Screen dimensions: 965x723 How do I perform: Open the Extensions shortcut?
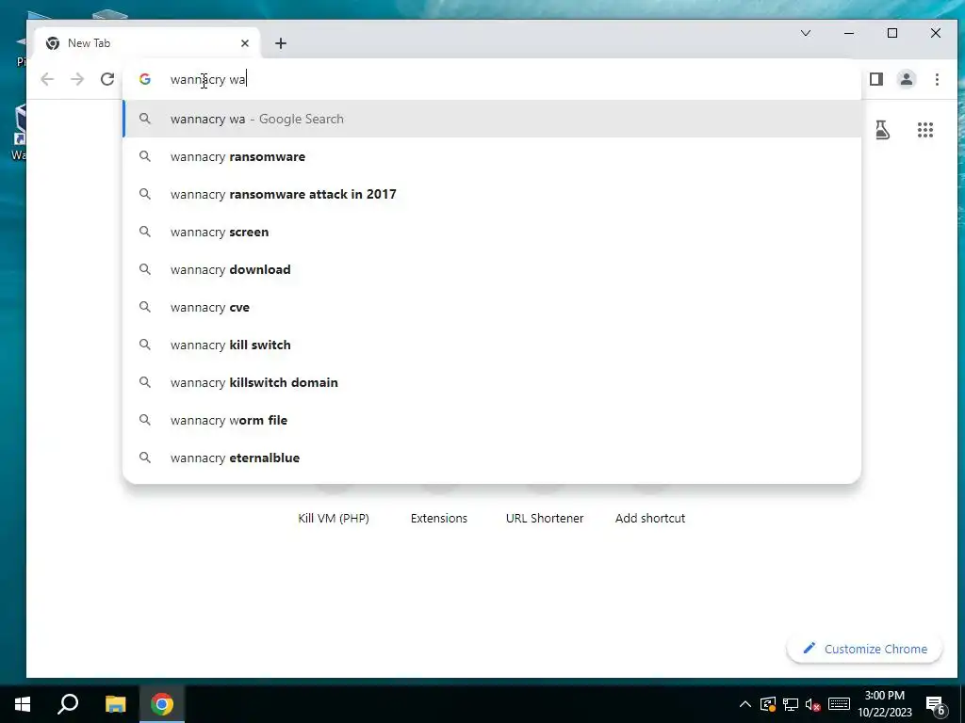point(439,519)
